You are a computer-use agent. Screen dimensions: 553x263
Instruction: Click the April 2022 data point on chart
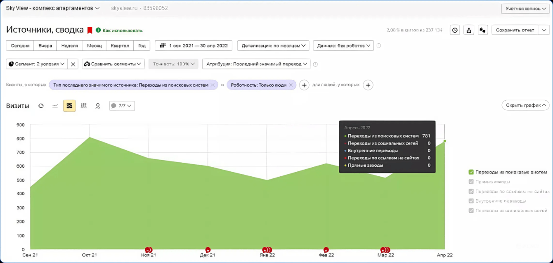444,141
